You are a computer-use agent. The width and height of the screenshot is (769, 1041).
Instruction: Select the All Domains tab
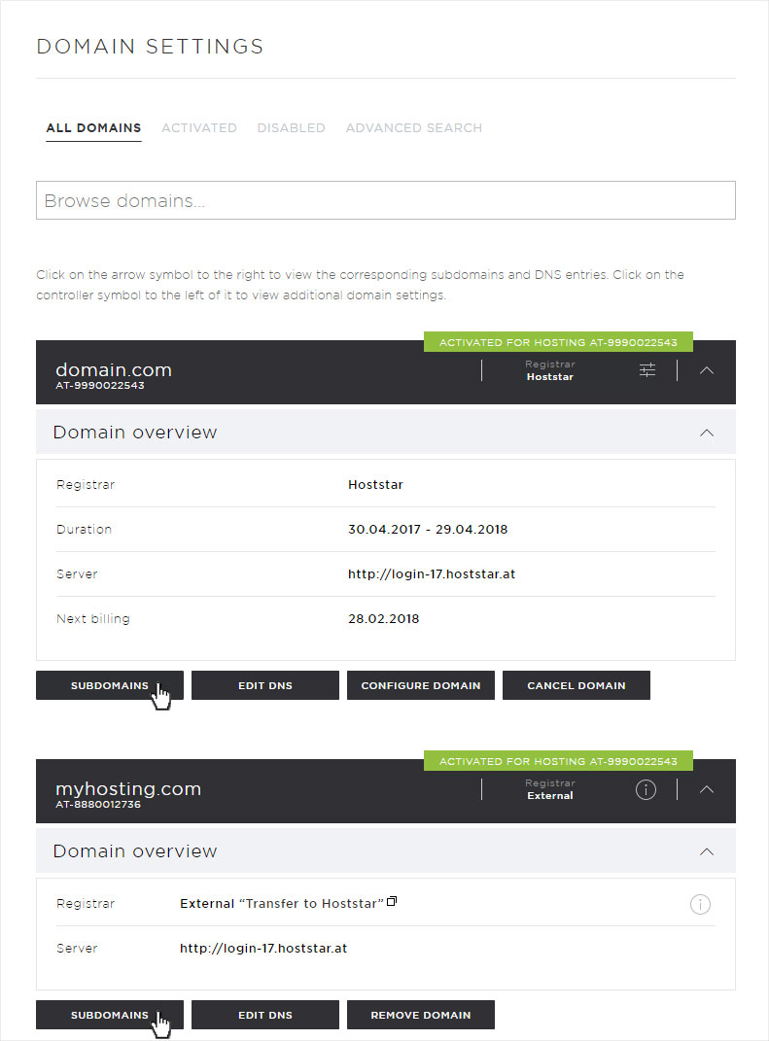(93, 127)
